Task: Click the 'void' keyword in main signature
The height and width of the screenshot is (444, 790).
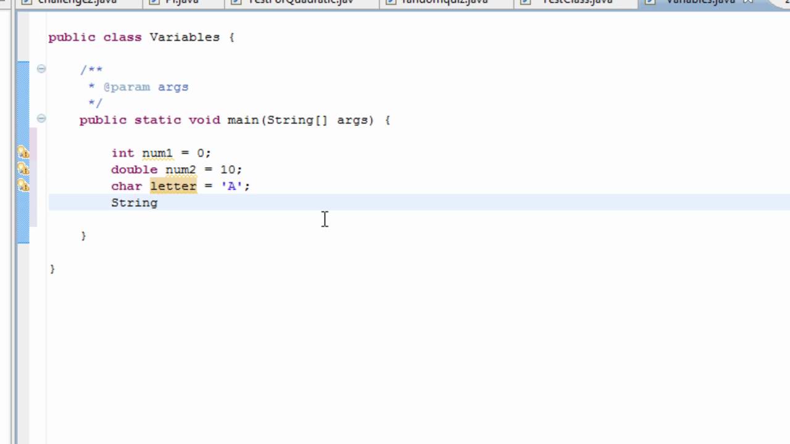Action: click(x=204, y=120)
